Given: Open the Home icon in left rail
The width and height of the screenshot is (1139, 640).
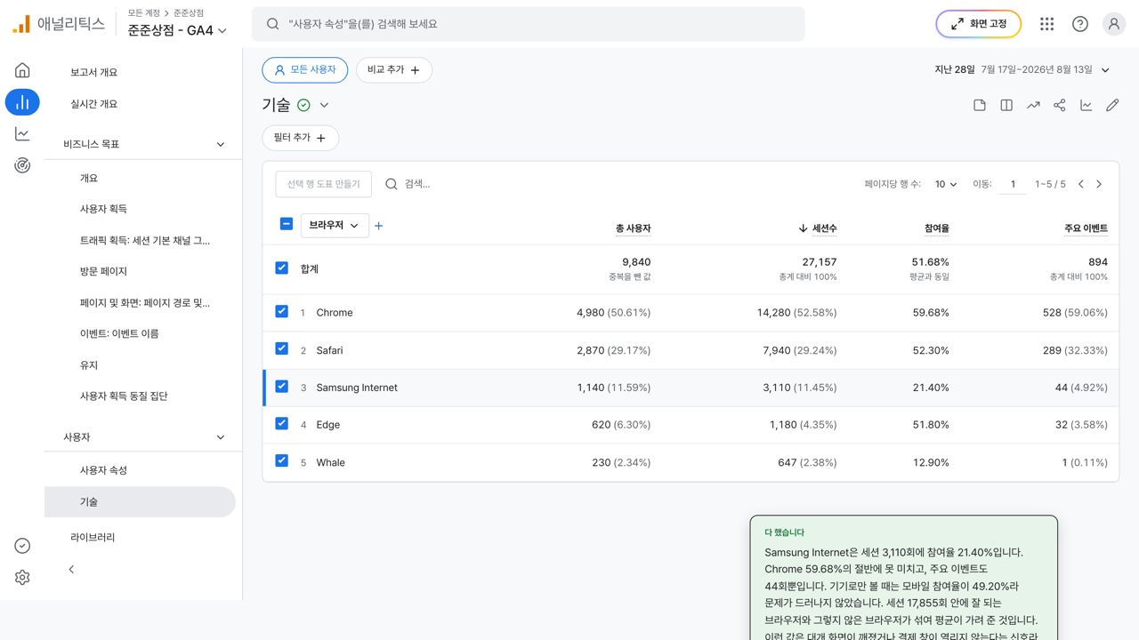Looking at the screenshot, I should tap(22, 70).
